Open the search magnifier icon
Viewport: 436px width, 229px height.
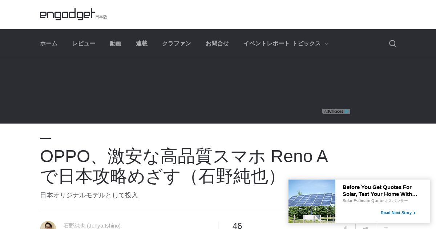pos(392,44)
